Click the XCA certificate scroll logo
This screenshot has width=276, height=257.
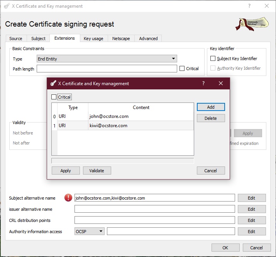[x=252, y=24]
